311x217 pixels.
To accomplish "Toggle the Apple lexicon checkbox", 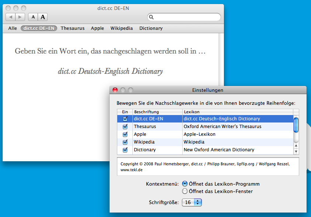I will pos(125,134).
